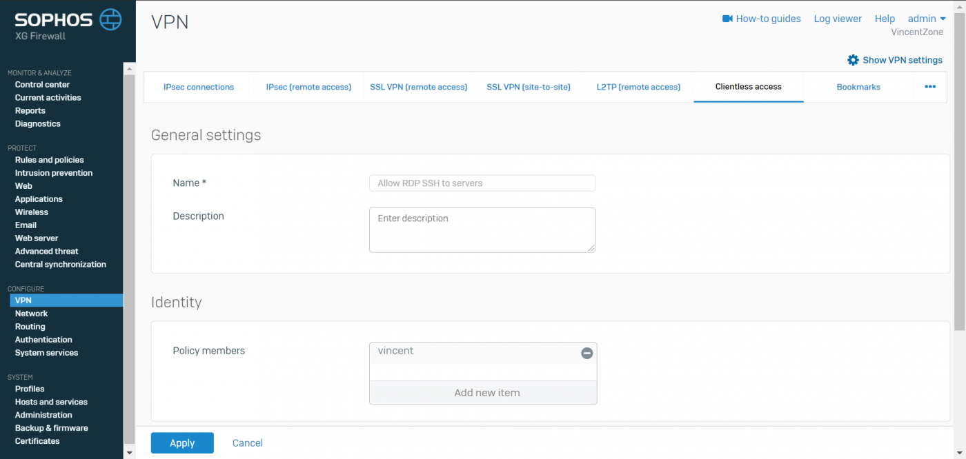Open Network configuration
The image size is (966, 459).
click(x=32, y=314)
